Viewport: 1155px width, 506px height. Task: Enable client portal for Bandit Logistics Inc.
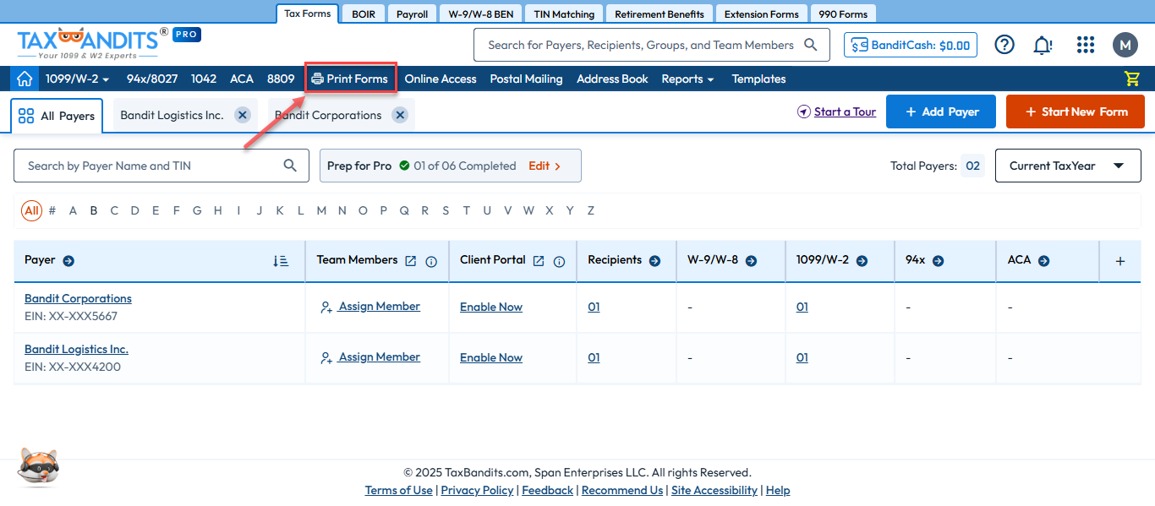(491, 357)
